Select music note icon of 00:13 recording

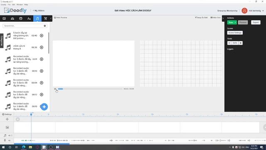(x=8, y=71)
